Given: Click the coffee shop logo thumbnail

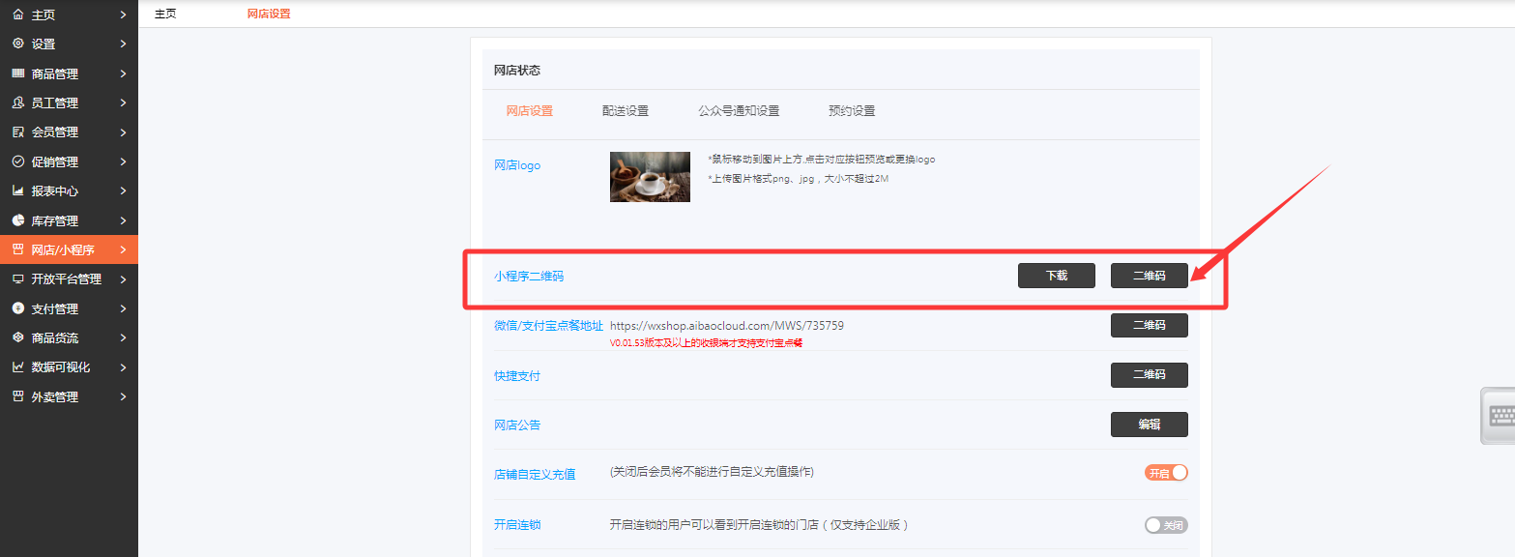Looking at the screenshot, I should pyautogui.click(x=650, y=177).
